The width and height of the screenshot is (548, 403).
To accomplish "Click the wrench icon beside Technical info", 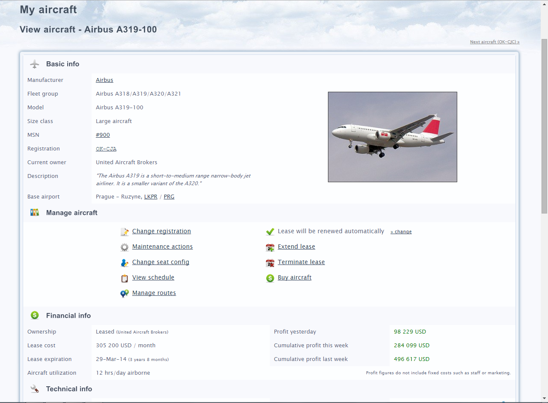I will tap(35, 389).
